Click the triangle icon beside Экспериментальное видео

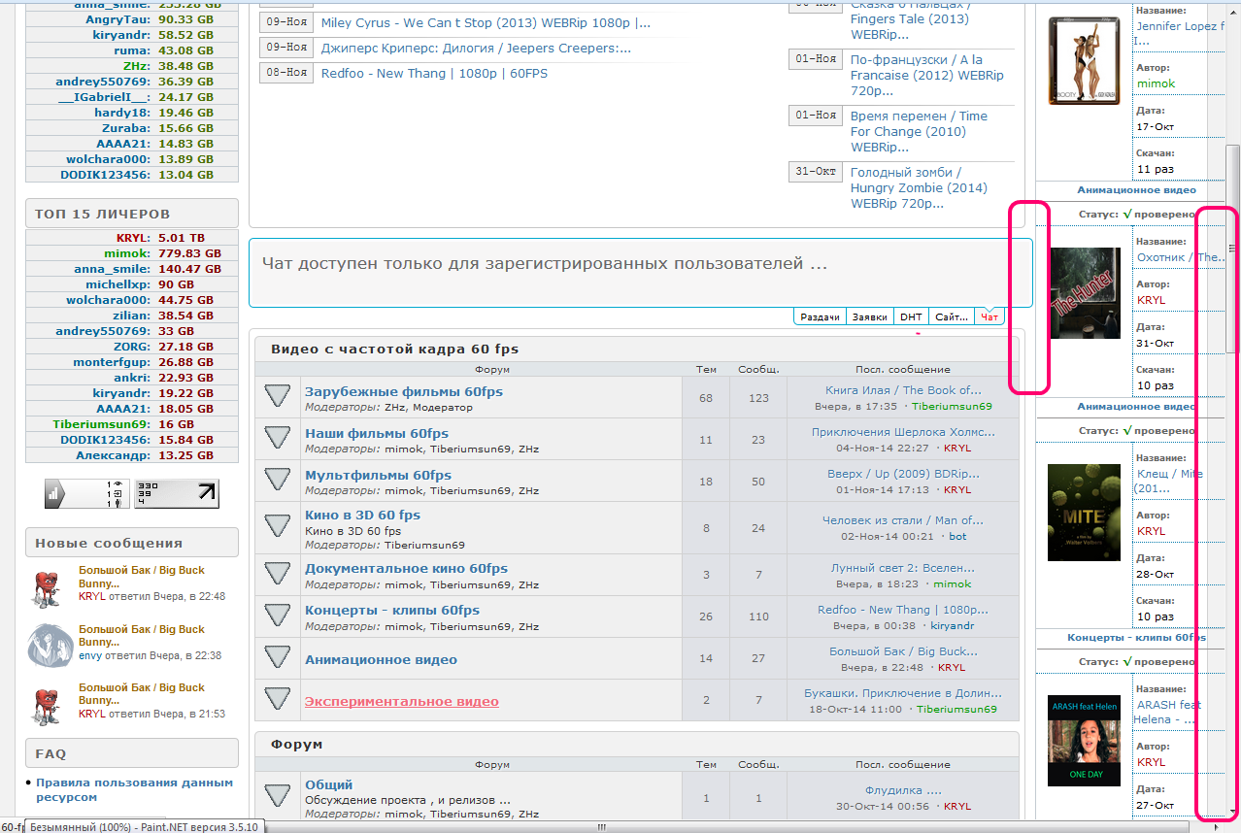coord(278,699)
